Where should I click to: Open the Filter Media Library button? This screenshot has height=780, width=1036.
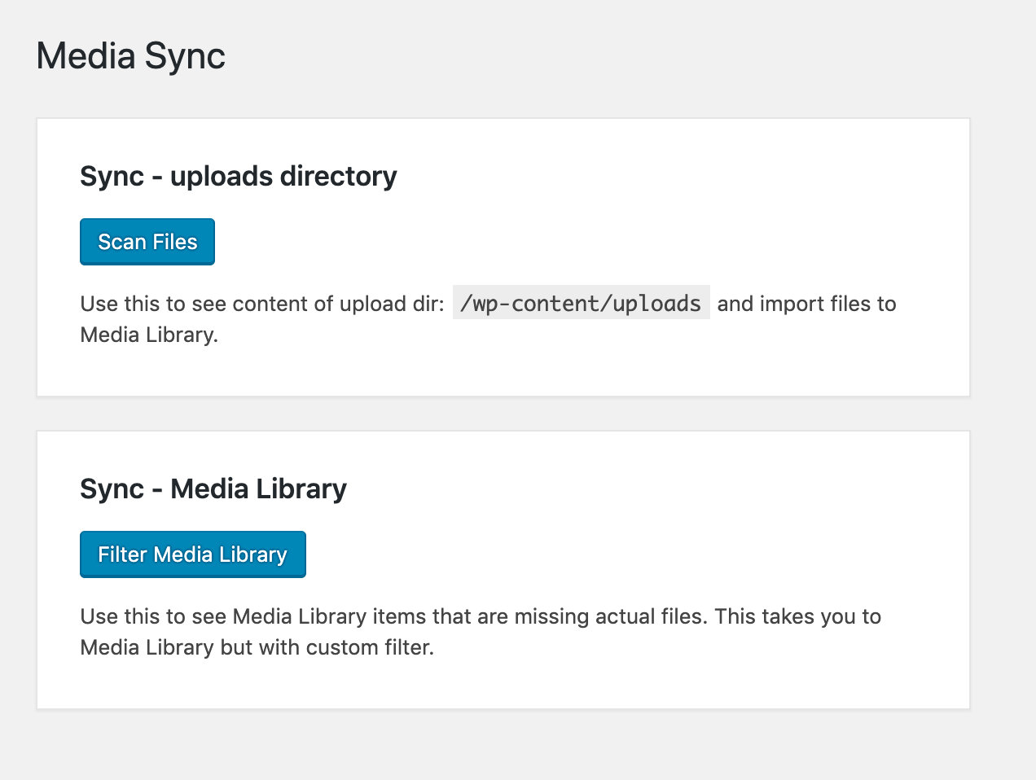[x=193, y=554]
